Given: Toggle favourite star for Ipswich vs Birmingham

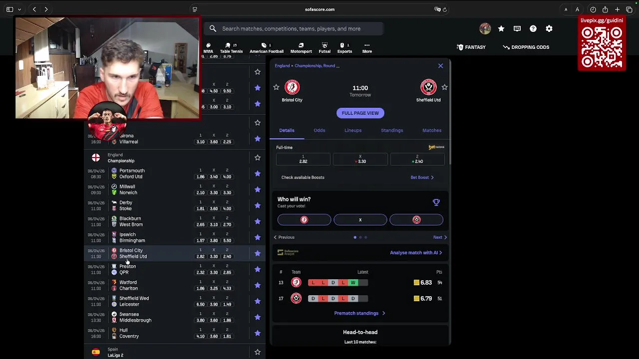Looking at the screenshot, I should pos(257,237).
